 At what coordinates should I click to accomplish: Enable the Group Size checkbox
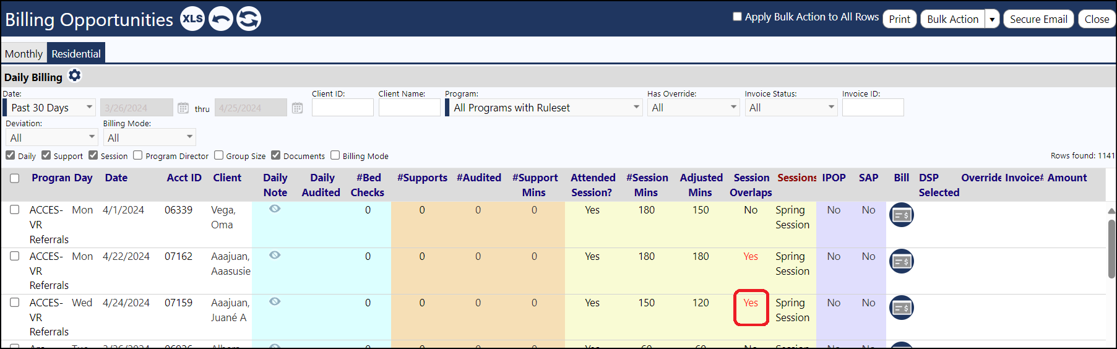pyautogui.click(x=218, y=155)
